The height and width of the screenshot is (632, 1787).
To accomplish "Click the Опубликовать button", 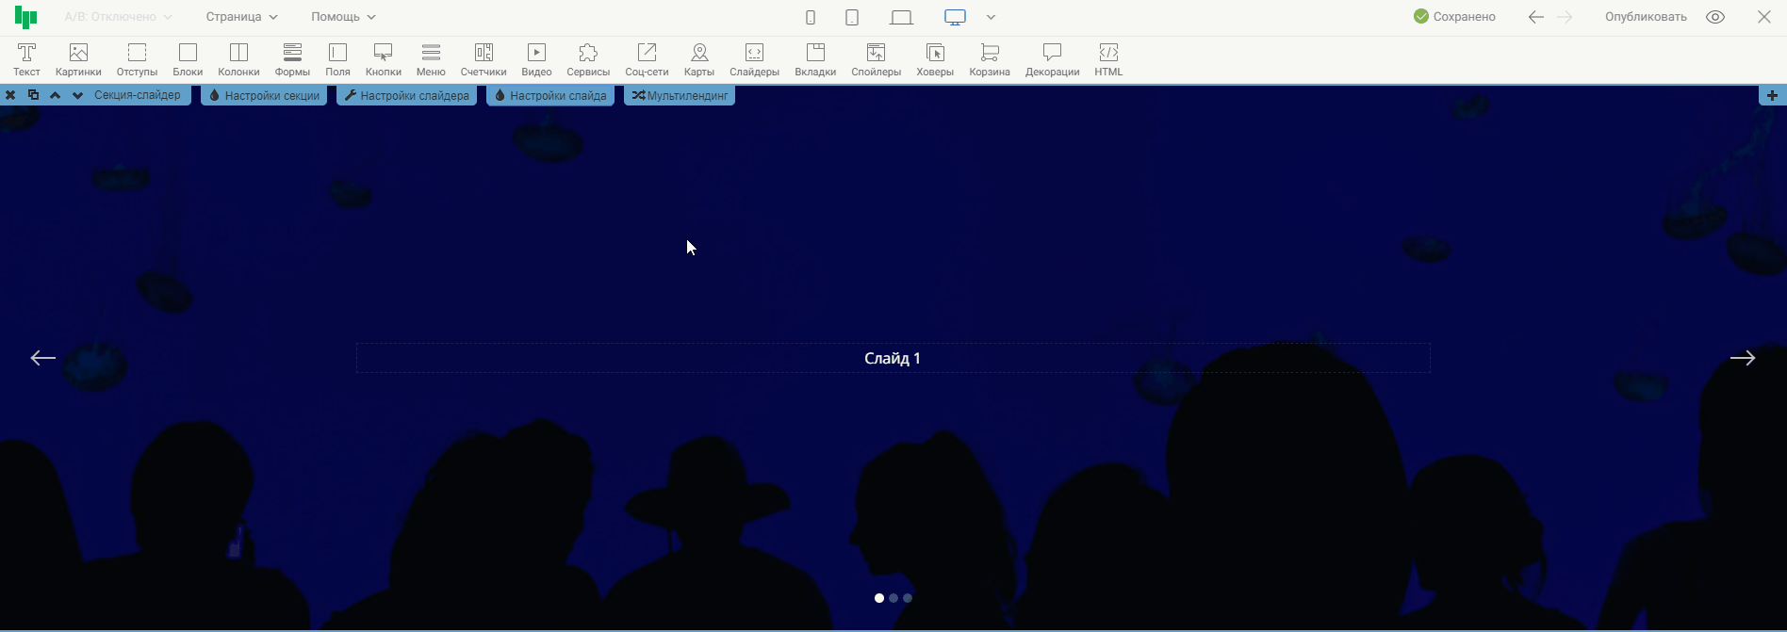I will 1646,17.
